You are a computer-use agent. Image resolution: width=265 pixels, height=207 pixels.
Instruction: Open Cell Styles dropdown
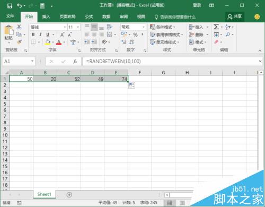164,42
